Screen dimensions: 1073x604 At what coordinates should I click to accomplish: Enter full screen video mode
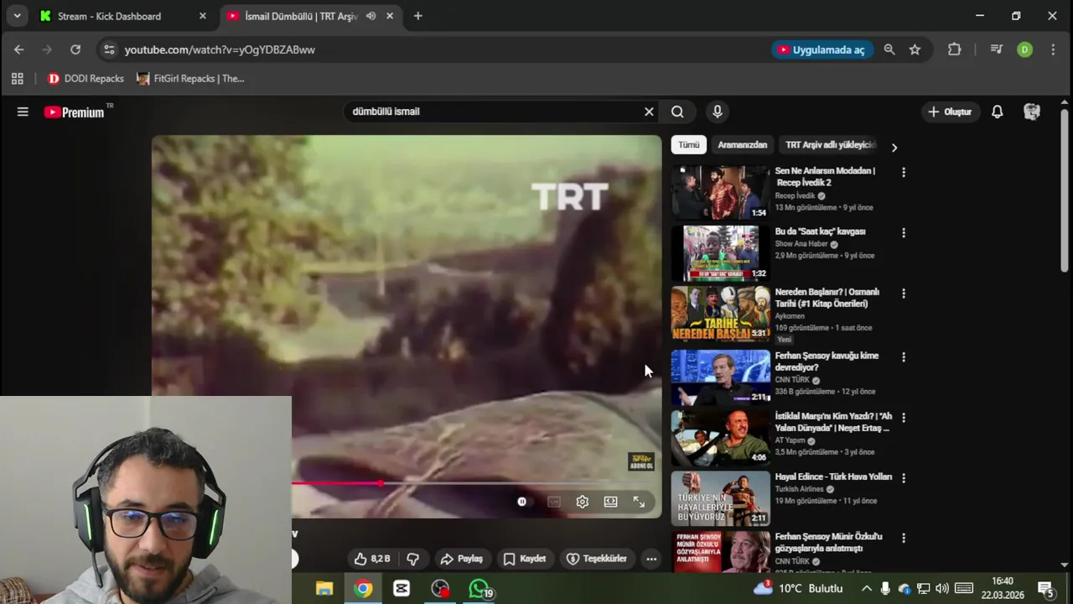(x=639, y=502)
